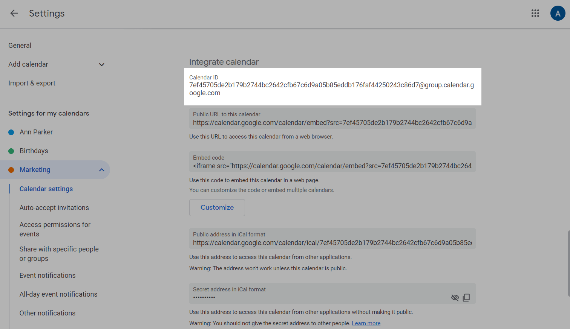
Task: Open General settings
Action: [x=20, y=46]
